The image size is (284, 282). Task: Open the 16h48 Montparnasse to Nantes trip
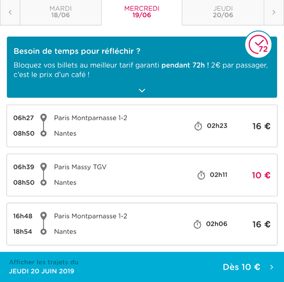[142, 224]
